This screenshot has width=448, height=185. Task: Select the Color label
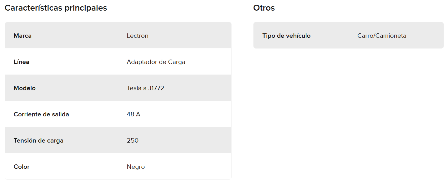pyautogui.click(x=22, y=167)
